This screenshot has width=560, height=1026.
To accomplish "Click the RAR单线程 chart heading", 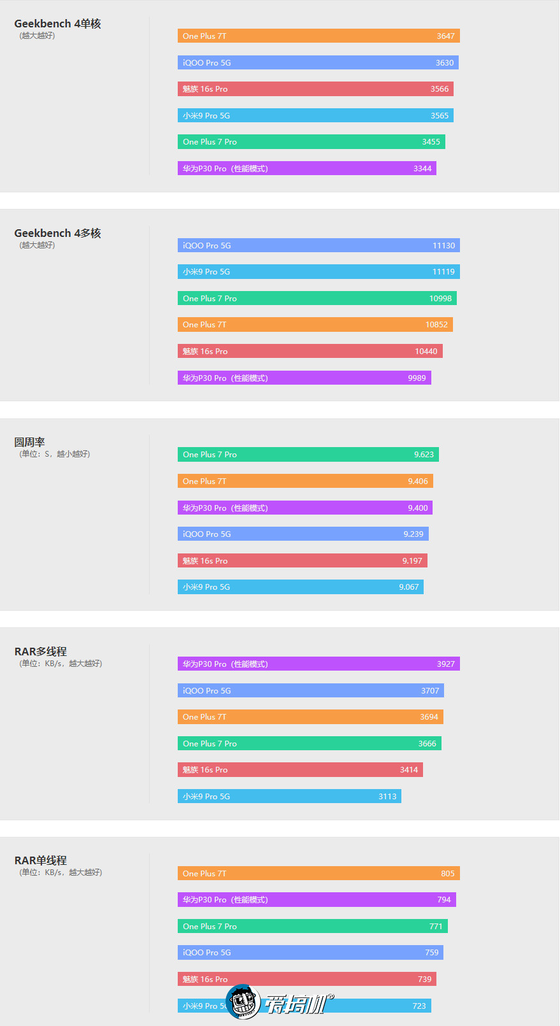I will tap(40, 860).
